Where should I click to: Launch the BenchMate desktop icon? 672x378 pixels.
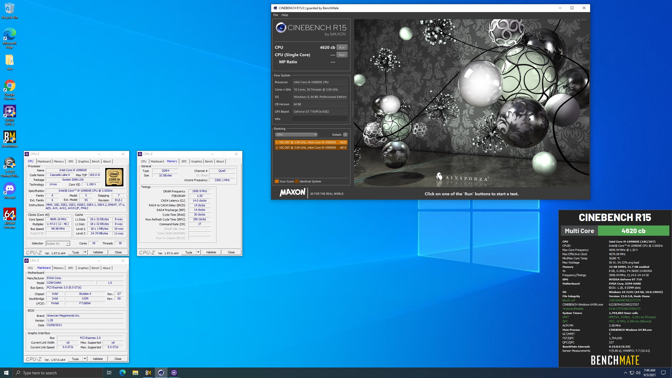point(9,139)
